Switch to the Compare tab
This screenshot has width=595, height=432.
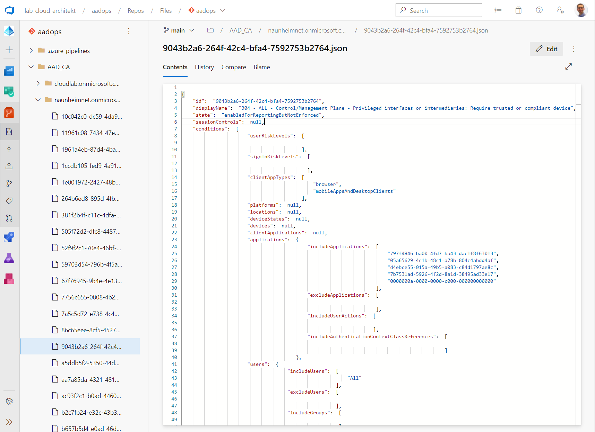234,67
